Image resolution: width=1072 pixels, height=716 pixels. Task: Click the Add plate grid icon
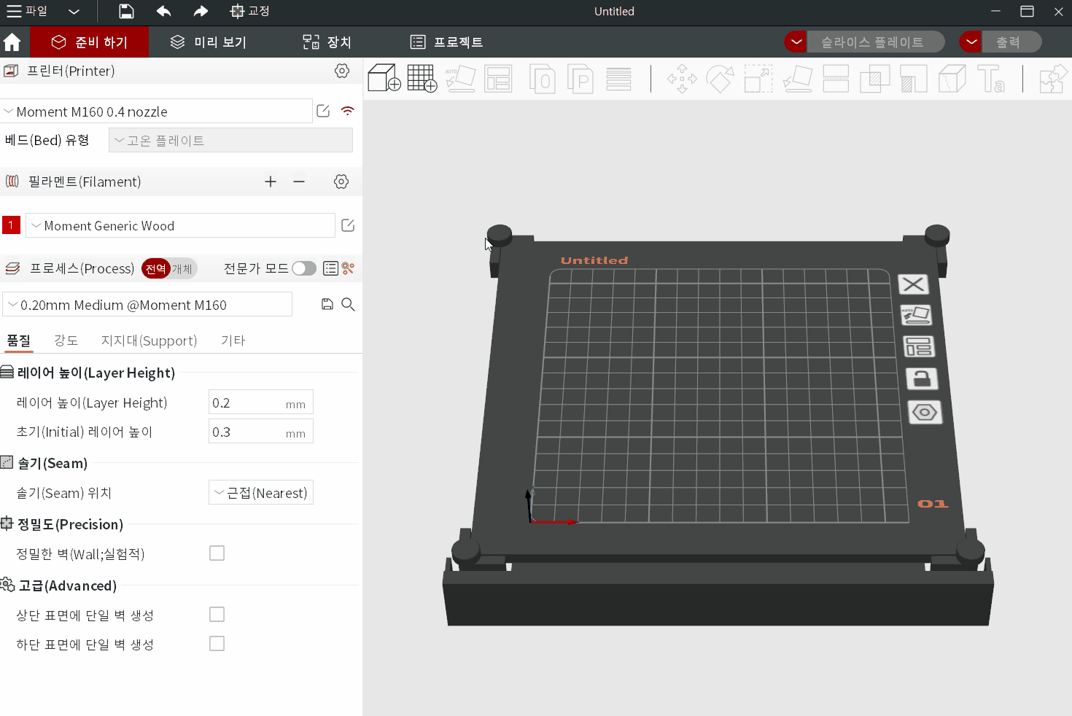[422, 78]
